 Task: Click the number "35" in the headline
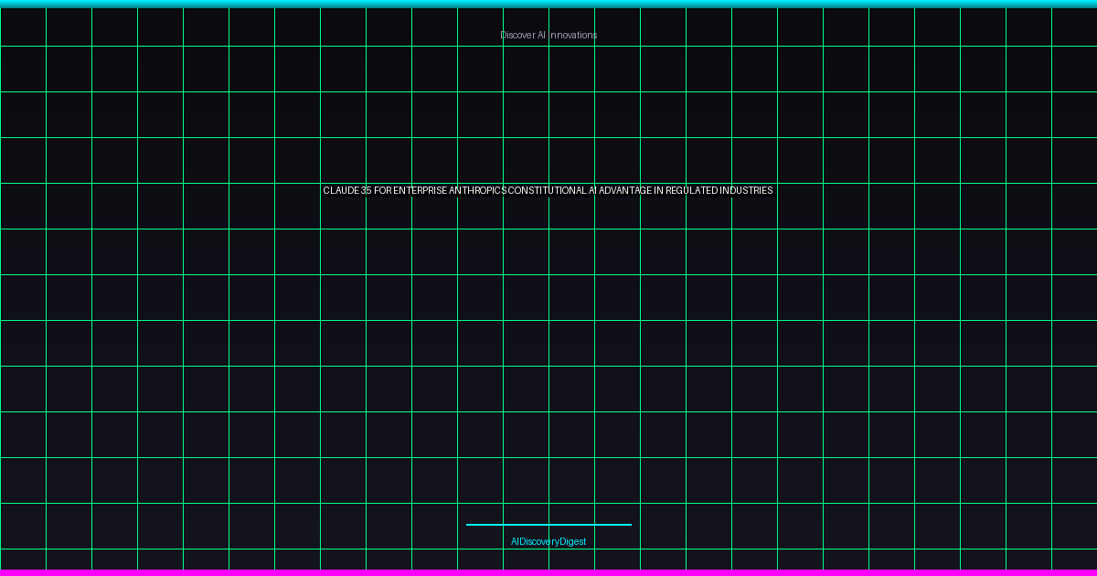pos(366,191)
